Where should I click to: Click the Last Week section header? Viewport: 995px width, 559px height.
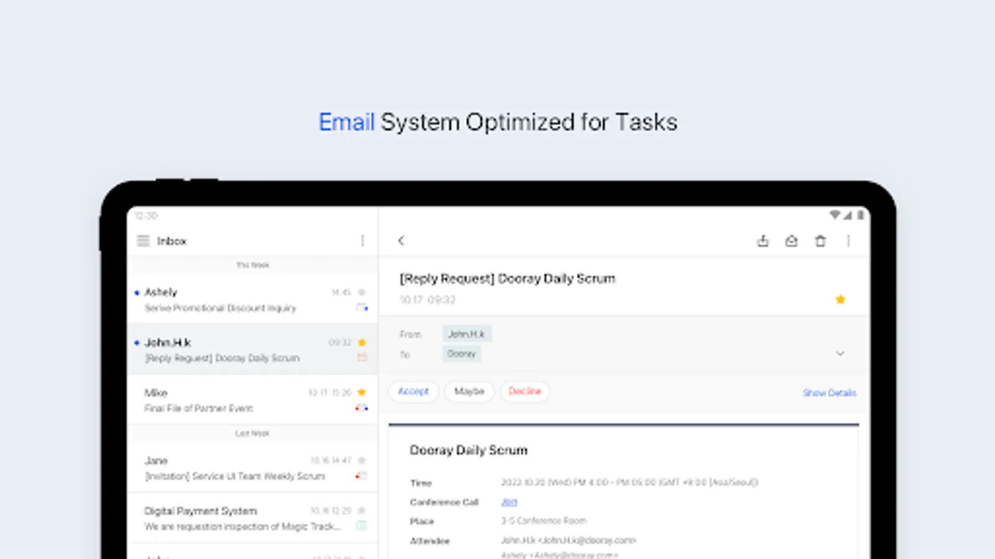pos(252,434)
